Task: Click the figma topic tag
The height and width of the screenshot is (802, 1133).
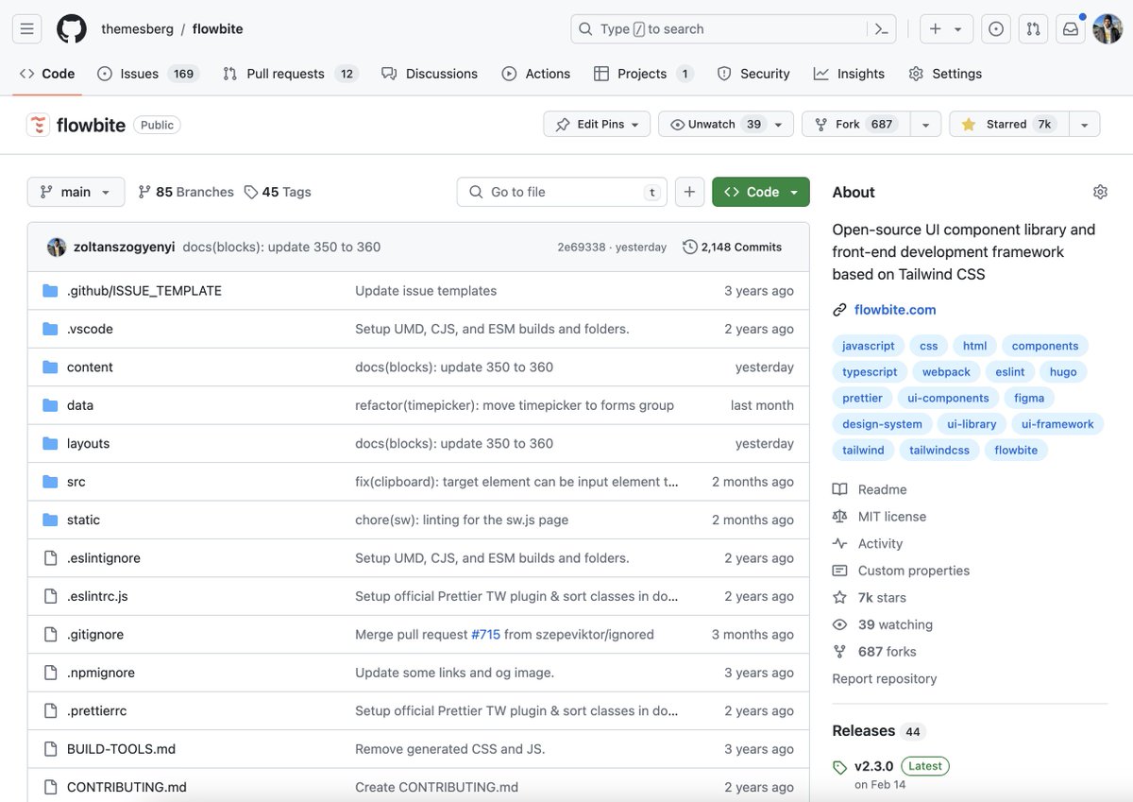Action: [x=1029, y=399]
